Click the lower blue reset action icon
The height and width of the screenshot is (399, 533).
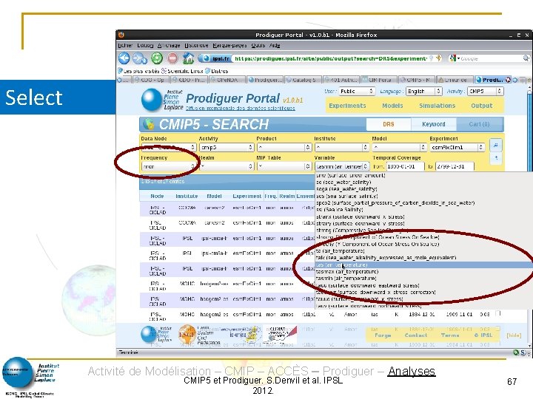tap(496, 158)
